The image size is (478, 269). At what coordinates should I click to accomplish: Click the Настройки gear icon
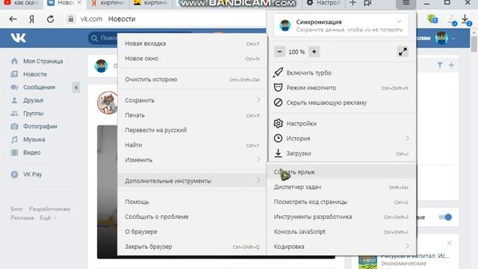pos(278,123)
